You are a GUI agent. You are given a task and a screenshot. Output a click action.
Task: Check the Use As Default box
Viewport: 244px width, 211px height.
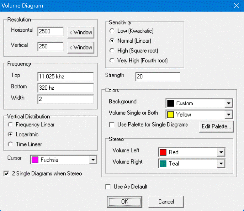point(108,187)
